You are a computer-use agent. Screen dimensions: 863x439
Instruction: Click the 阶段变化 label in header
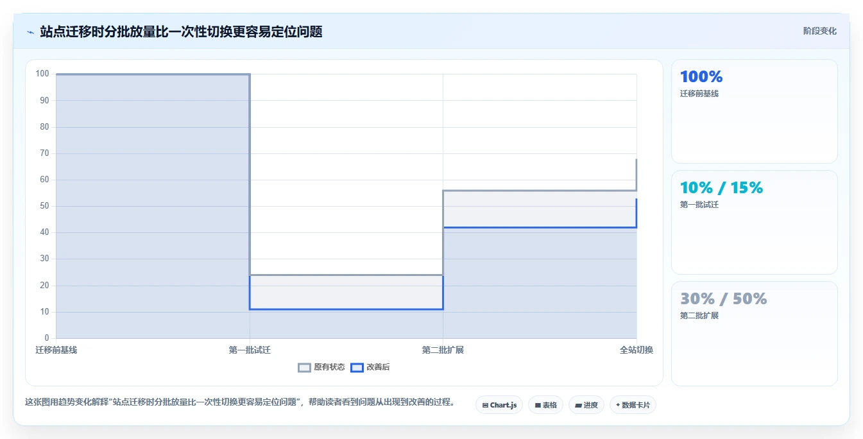(x=819, y=31)
